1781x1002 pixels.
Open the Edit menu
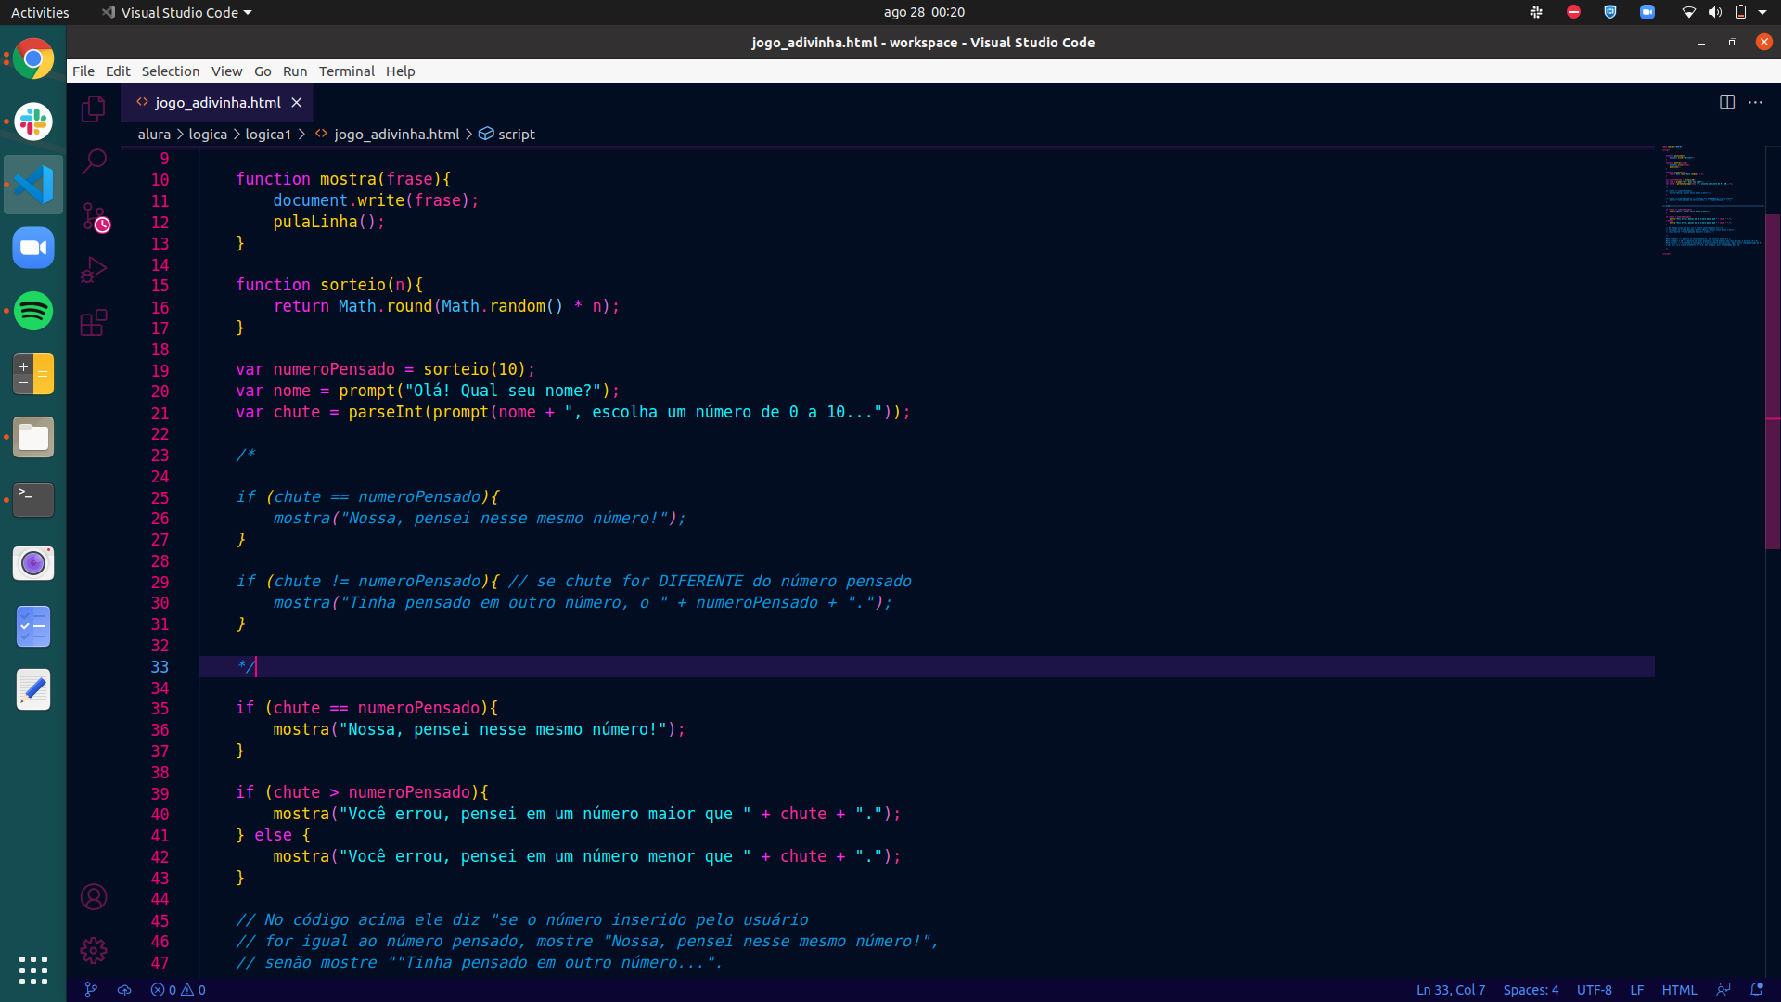click(x=118, y=71)
